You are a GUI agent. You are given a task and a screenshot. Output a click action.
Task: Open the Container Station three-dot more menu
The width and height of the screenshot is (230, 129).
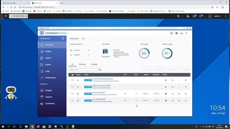(187, 33)
